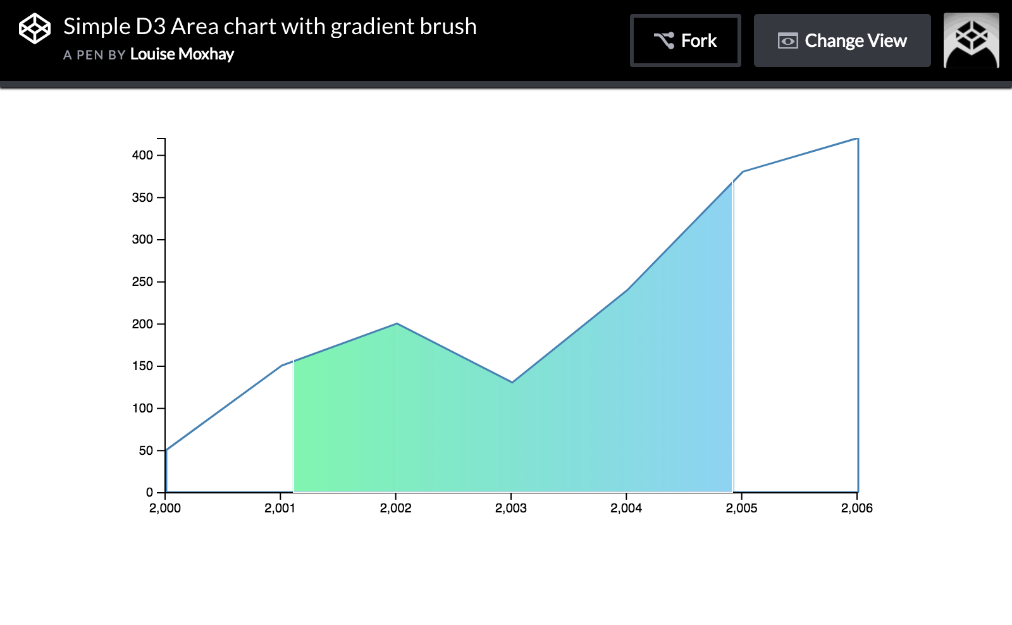Click the pen title to expand details
The height and width of the screenshot is (625, 1012).
pyautogui.click(x=269, y=27)
